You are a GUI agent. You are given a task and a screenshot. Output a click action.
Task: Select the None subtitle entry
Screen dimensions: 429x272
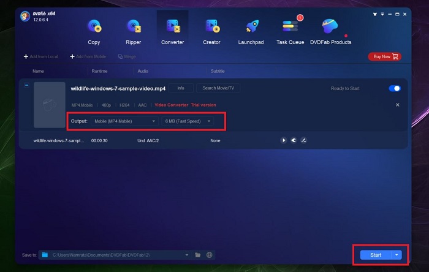point(215,140)
